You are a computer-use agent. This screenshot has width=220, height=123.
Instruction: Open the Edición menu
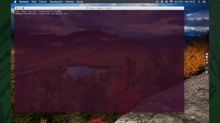pos(43,2)
